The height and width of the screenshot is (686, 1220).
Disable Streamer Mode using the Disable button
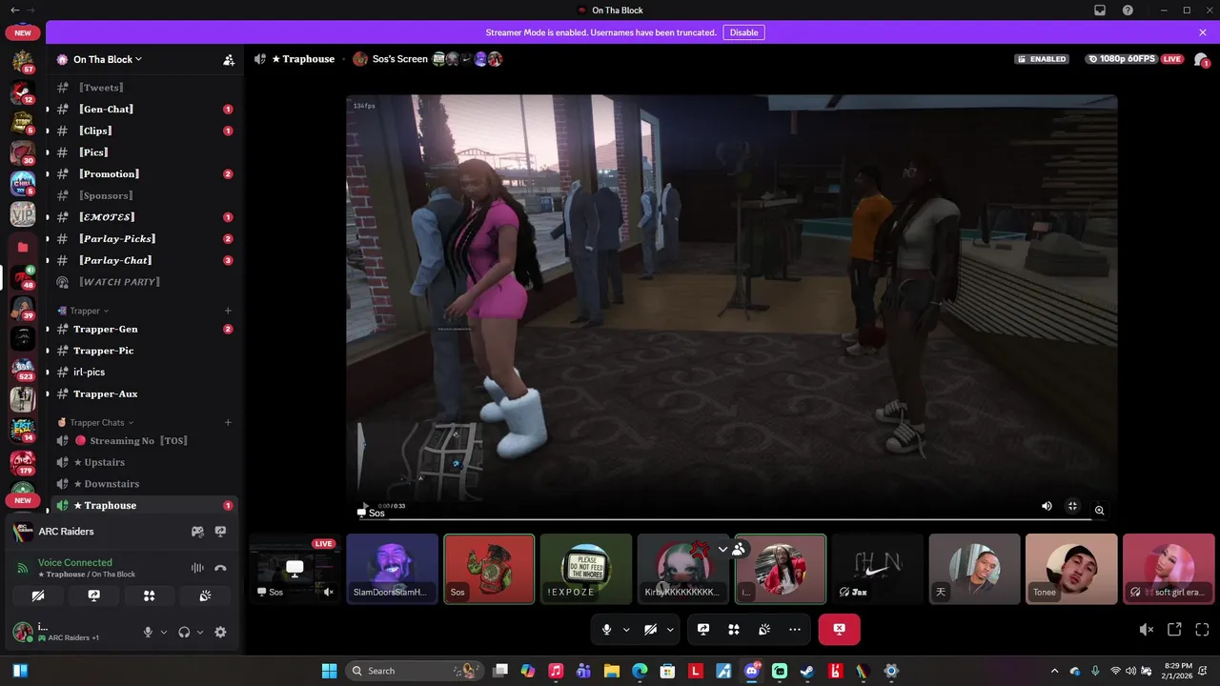point(743,32)
